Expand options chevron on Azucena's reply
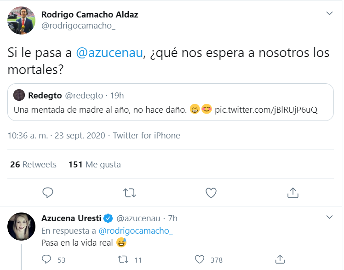Viewport: 344px width, 270px height. coord(329,217)
